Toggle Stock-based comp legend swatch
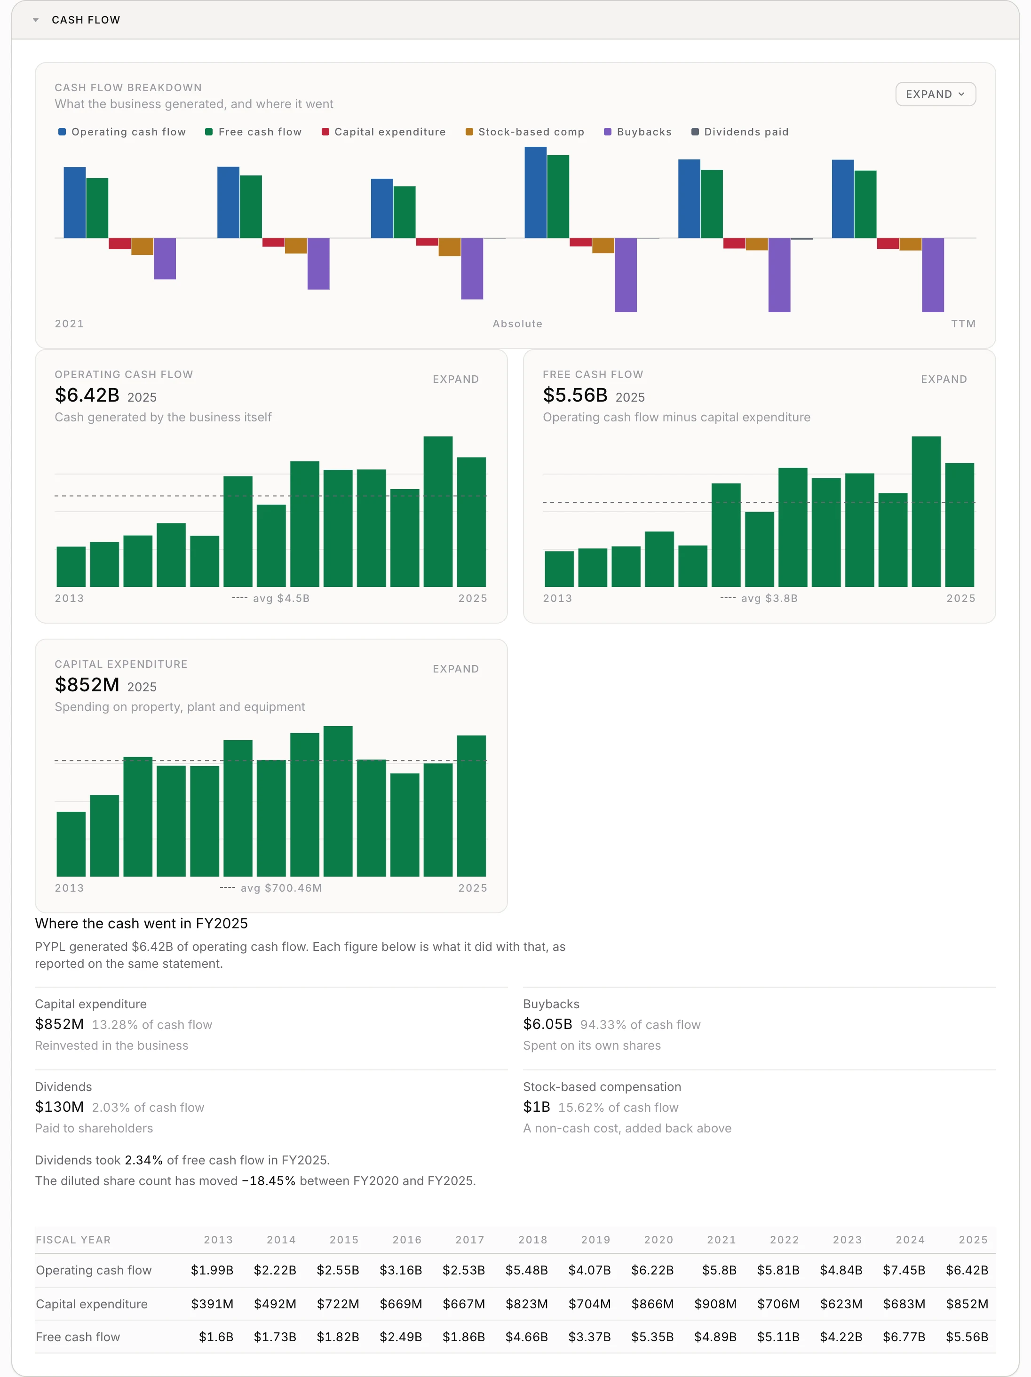Viewport: 1031px width, 1377px height. tap(469, 132)
